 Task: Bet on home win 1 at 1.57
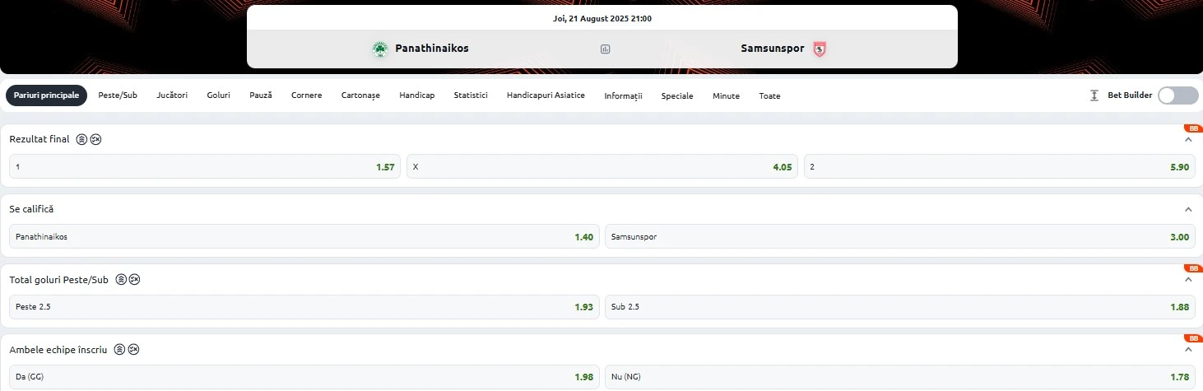[205, 166]
